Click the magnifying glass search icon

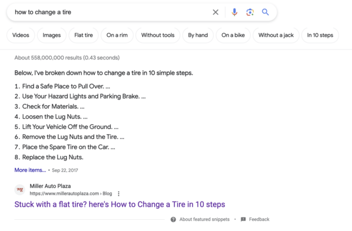(x=265, y=12)
